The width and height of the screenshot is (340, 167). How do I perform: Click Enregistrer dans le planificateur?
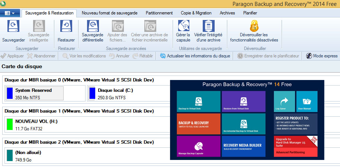[x=268, y=56]
